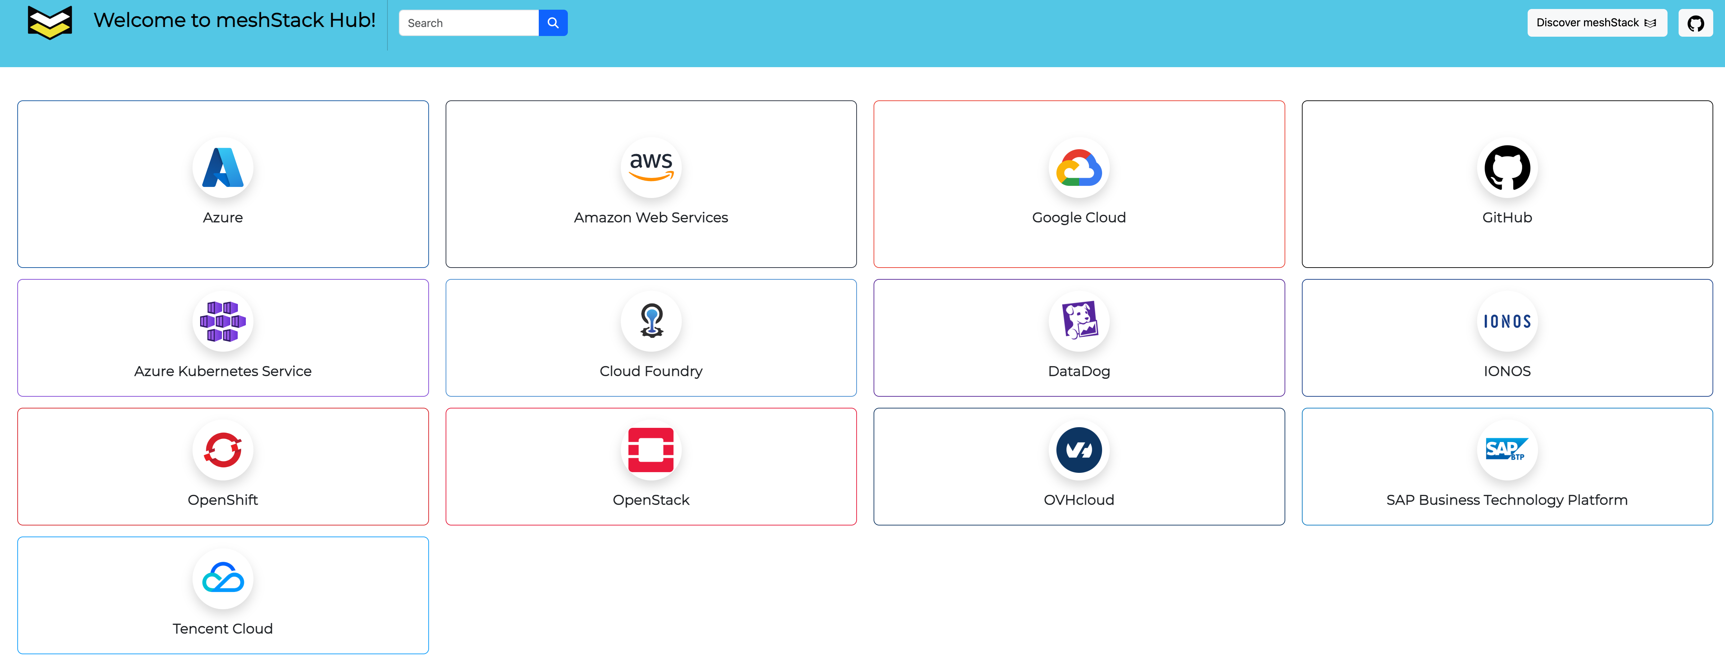Click the Azure logo icon

pos(223,167)
